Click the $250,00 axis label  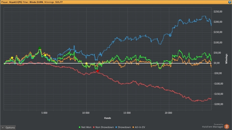[218, 12]
